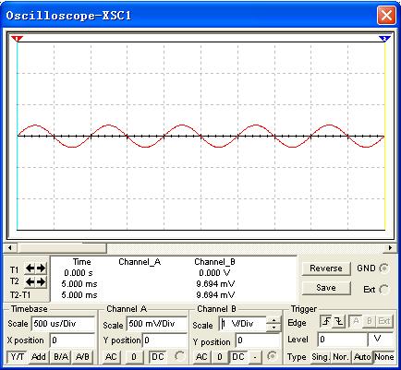Click the Timebase X position field

click(x=72, y=340)
